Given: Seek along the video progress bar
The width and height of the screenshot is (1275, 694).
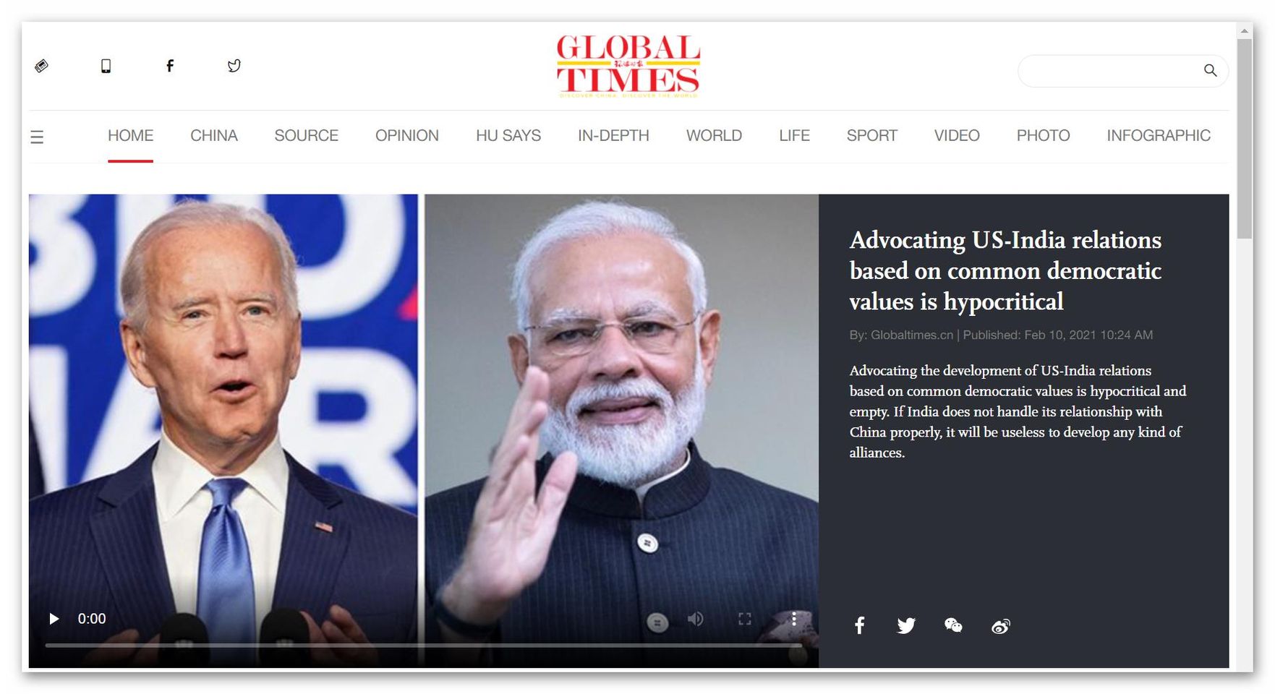Looking at the screenshot, I should click(x=424, y=645).
